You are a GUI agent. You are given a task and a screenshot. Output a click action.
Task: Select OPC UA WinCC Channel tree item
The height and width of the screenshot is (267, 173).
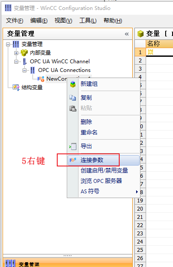60,61
